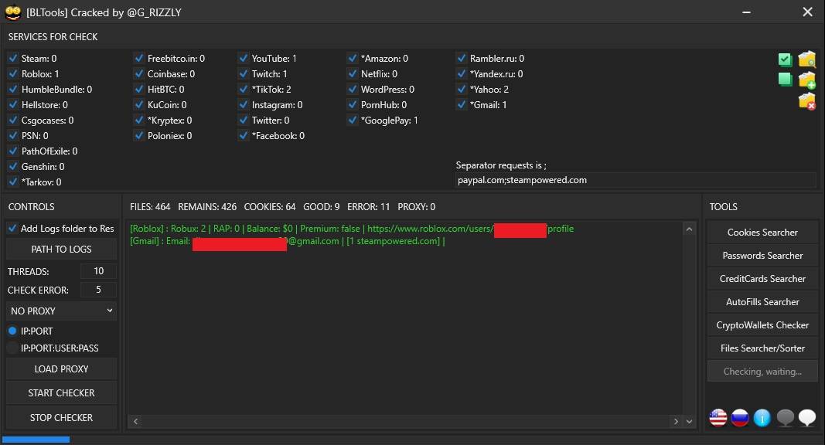Switch language with the US flag icon

pos(718,418)
